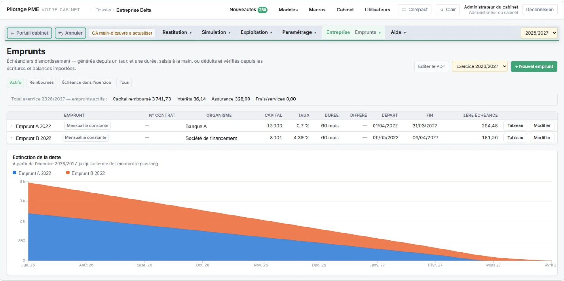The width and height of the screenshot is (564, 281).
Task: Click the blue Emprunt A 2022 legend dot
Action: pos(14,173)
